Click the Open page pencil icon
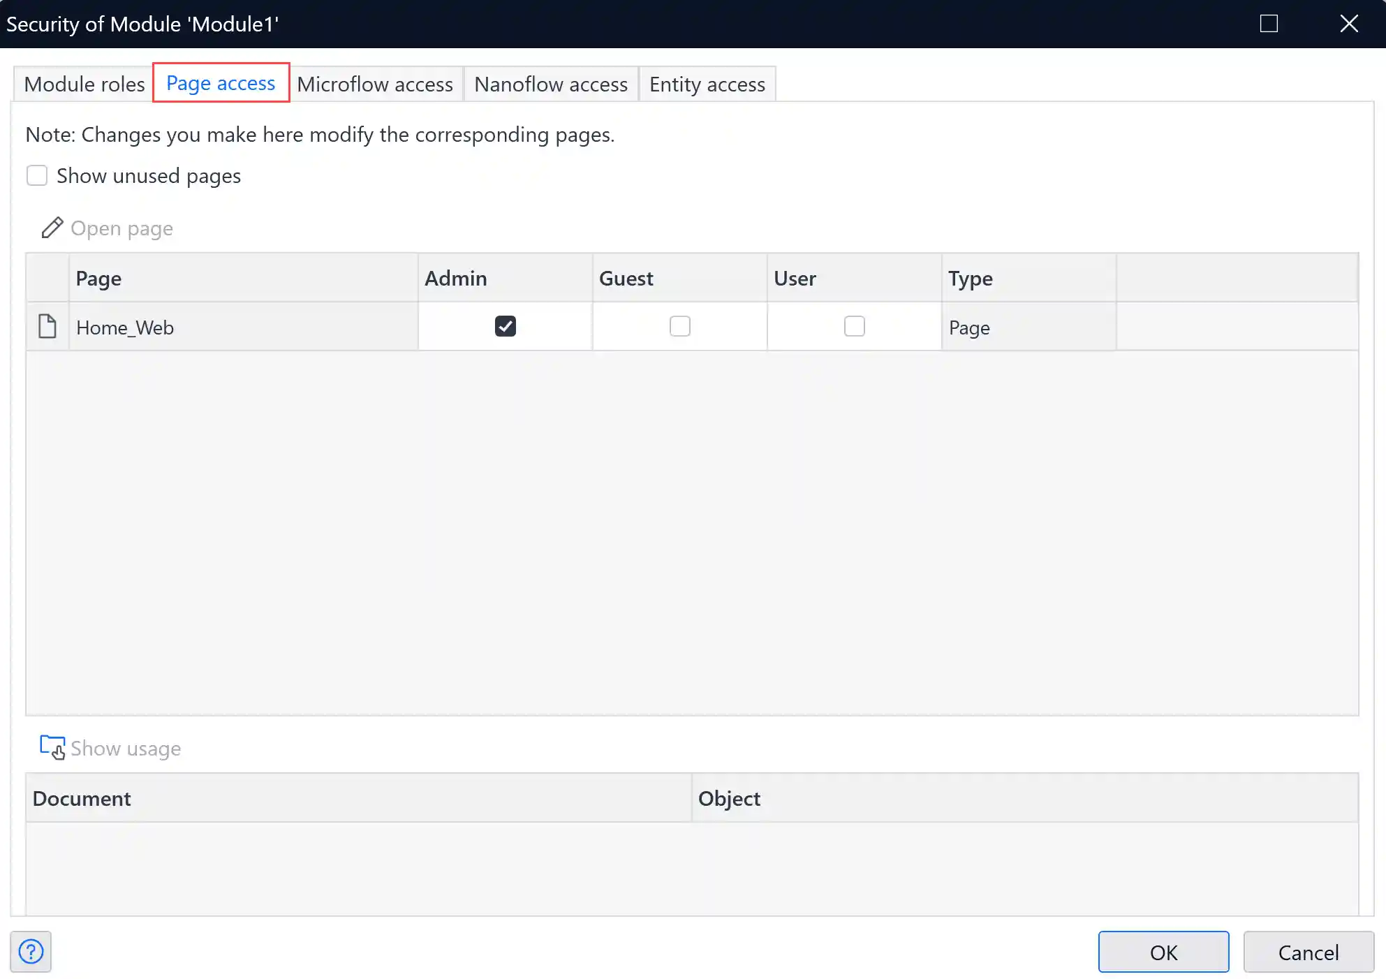Viewport: 1386px width, 979px height. (x=52, y=228)
